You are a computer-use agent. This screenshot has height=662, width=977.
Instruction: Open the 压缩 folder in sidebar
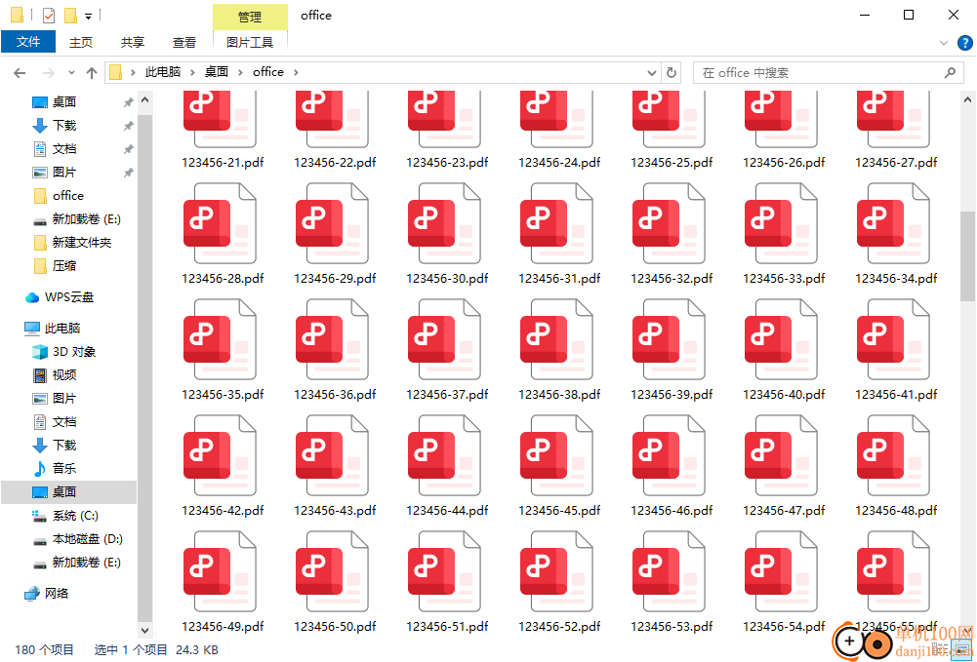click(64, 265)
